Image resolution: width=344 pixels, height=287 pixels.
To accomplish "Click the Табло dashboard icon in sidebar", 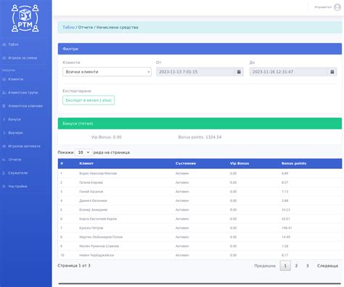I will pyautogui.click(x=4, y=44).
